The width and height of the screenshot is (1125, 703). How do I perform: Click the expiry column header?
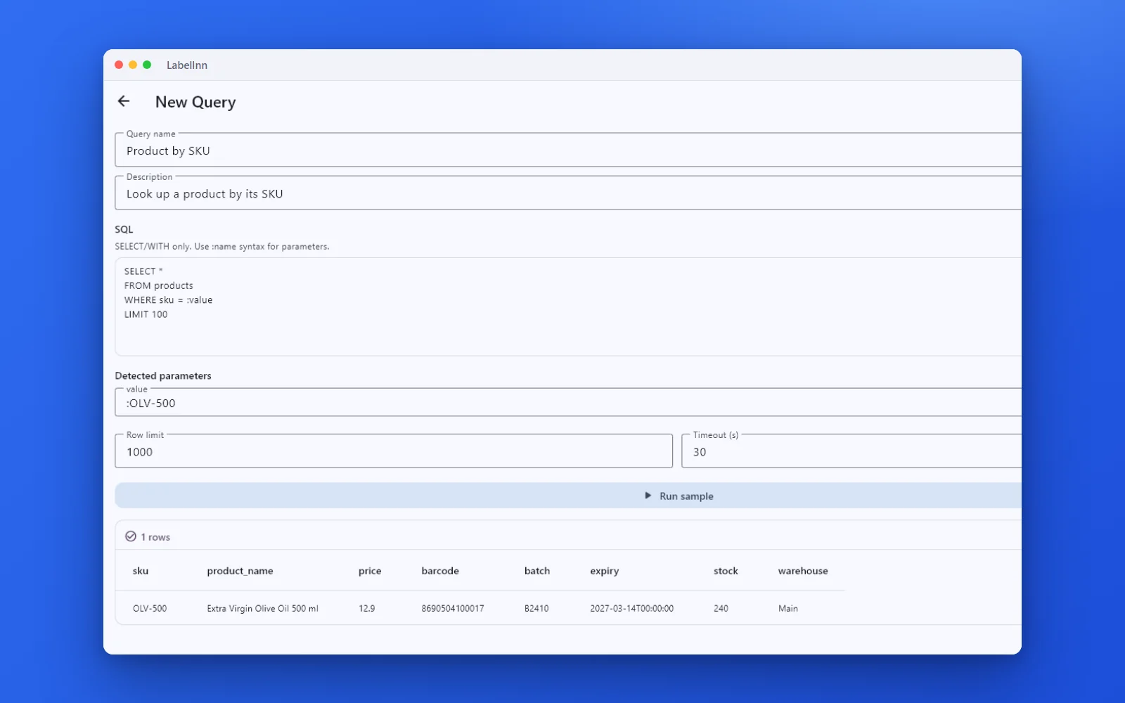point(605,571)
